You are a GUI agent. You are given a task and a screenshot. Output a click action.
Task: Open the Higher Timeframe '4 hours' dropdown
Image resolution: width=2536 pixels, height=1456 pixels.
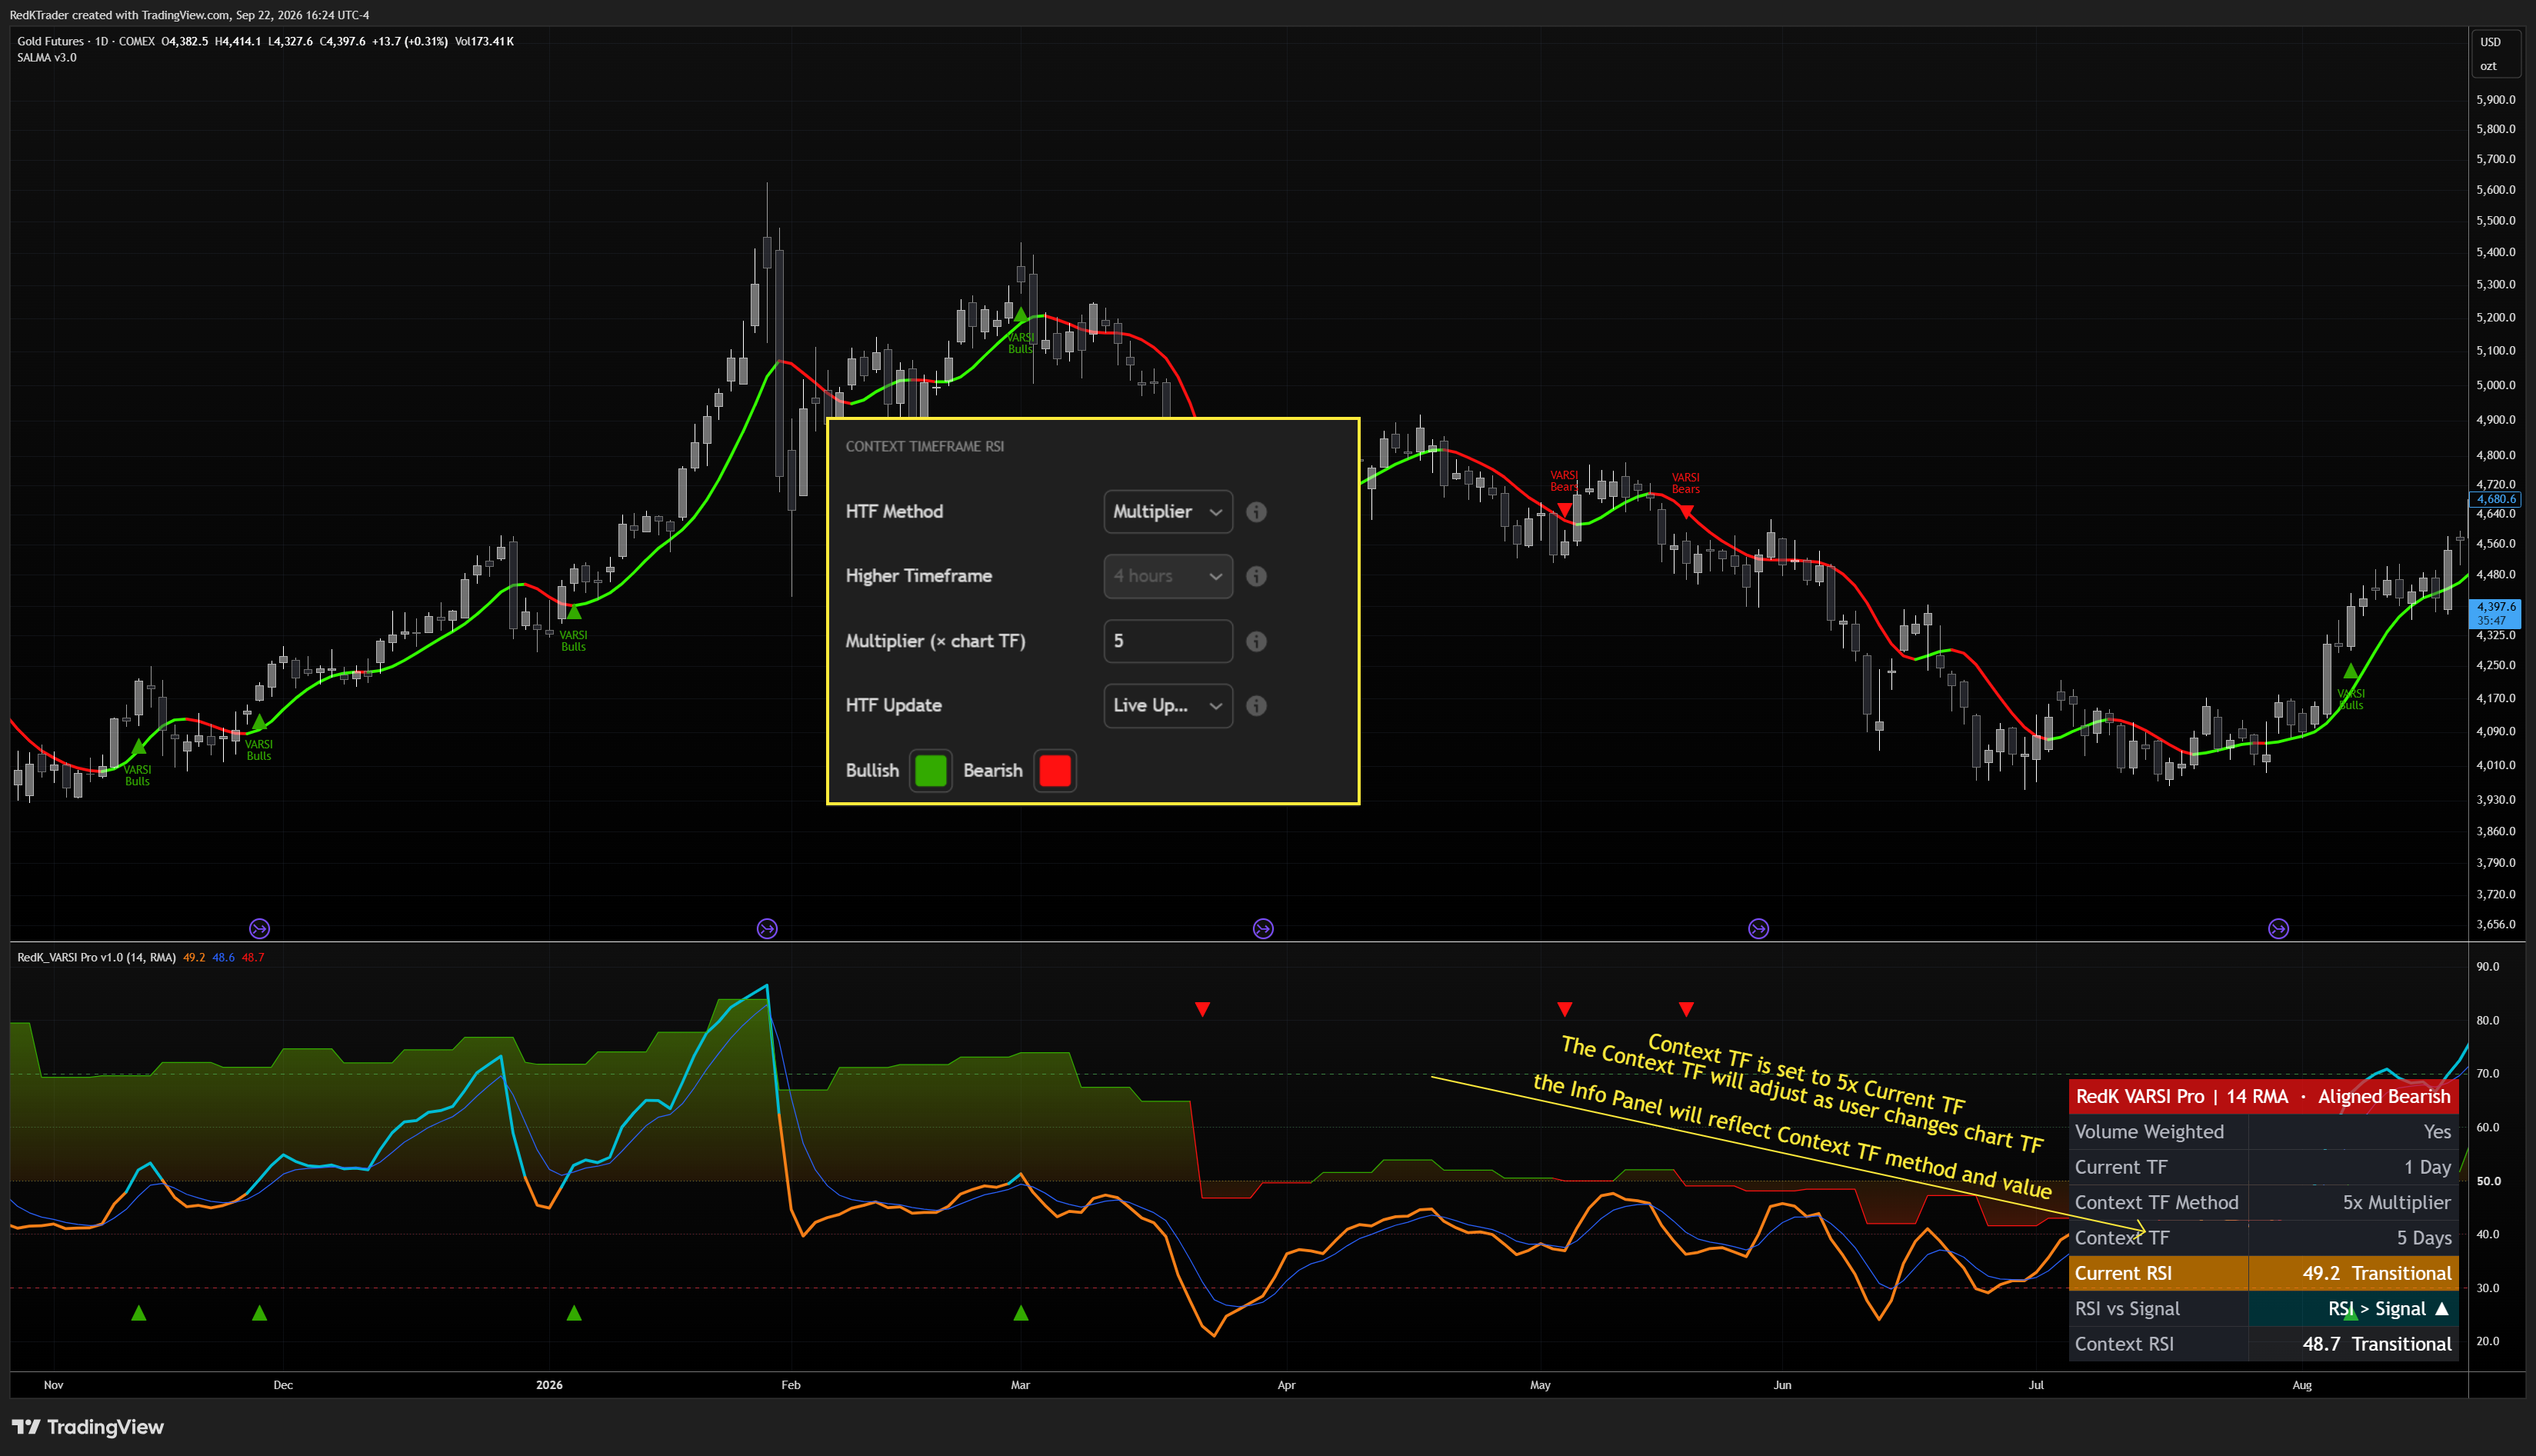tap(1167, 576)
